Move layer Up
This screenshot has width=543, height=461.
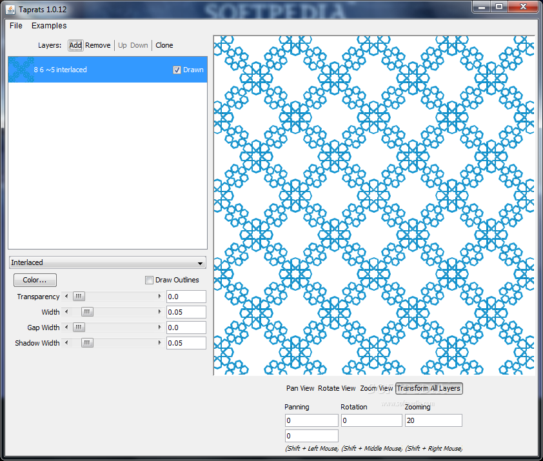click(123, 45)
